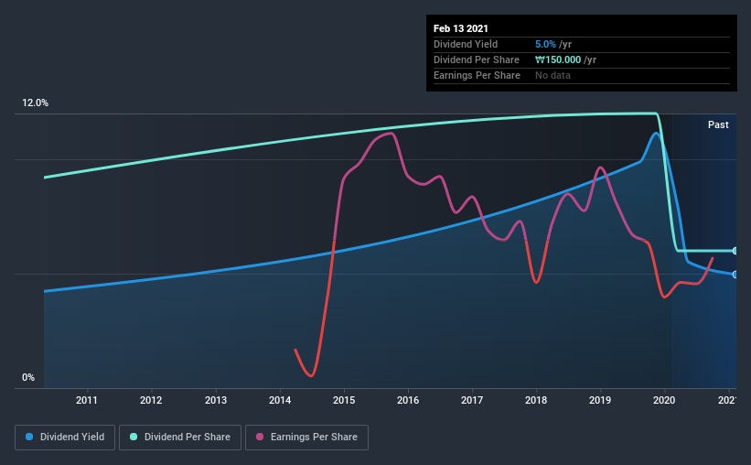
Task: Select the 2011 x-axis label
Action: 87,400
